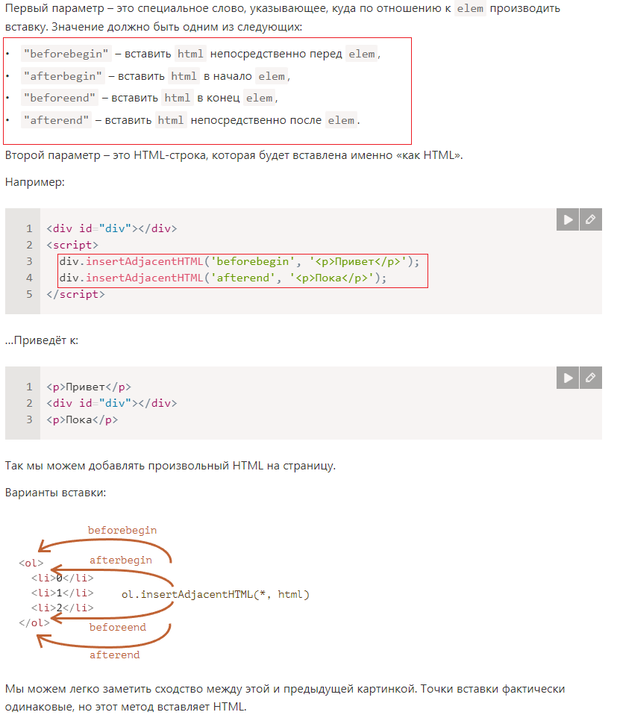Image resolution: width=617 pixels, height=718 pixels.
Task: Click the sentence "Так мы можем добавлять произвольный HTML"
Action: [x=170, y=466]
